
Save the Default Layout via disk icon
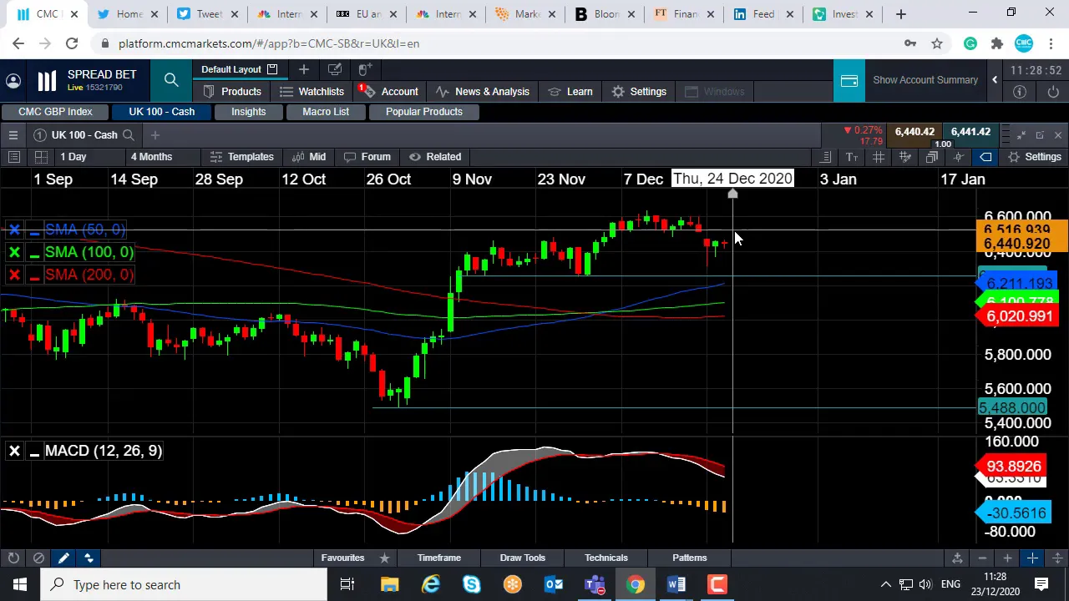[x=272, y=69]
